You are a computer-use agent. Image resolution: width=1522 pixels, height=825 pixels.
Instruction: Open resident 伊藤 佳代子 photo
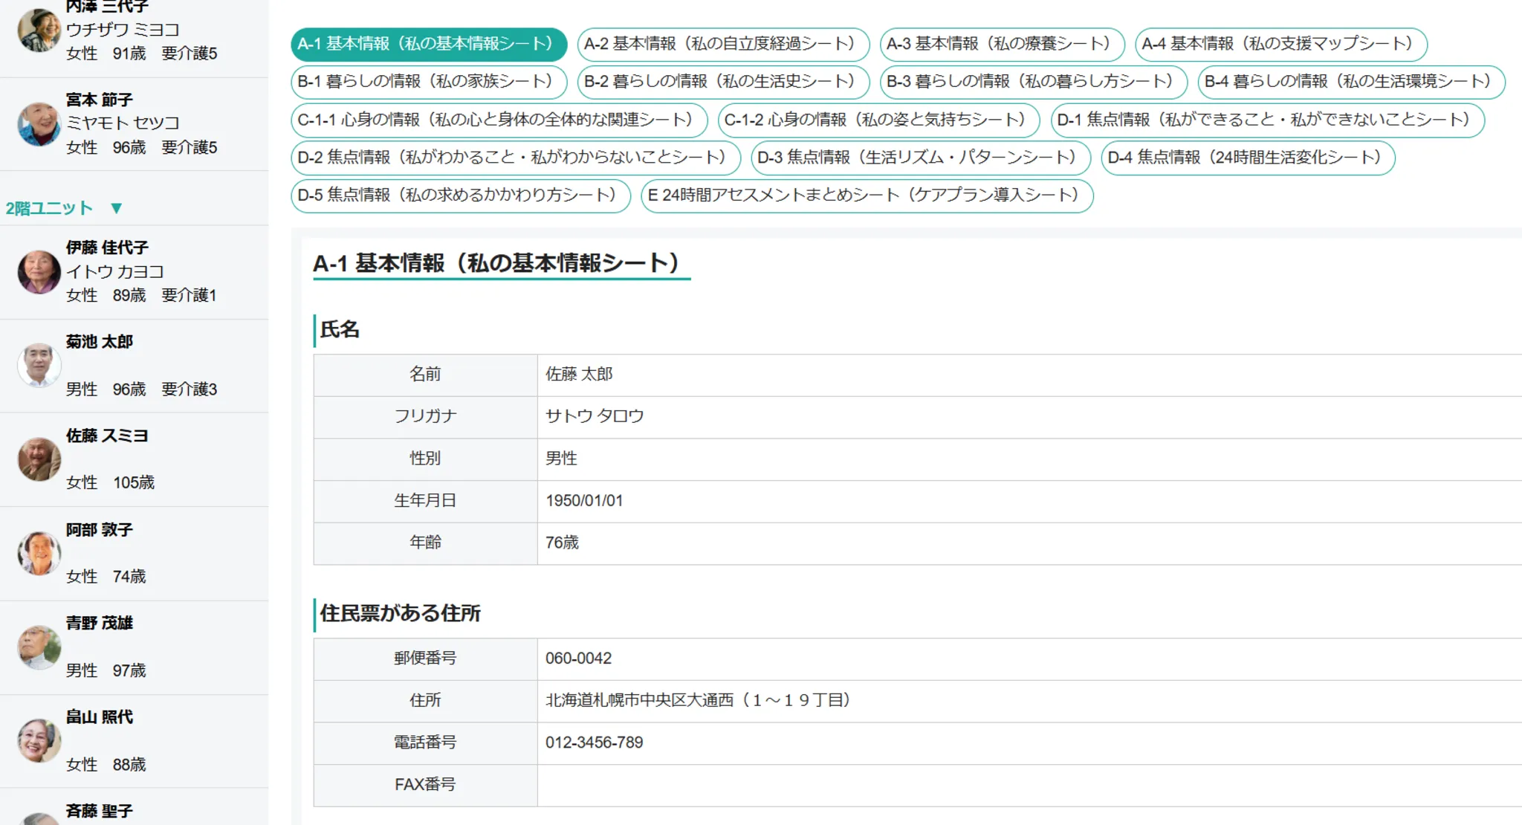pos(39,271)
